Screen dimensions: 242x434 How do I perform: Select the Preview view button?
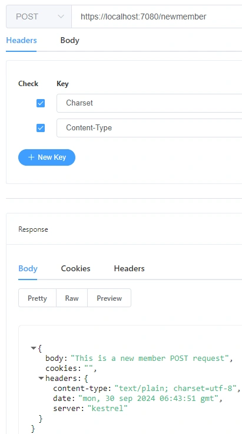pyautogui.click(x=109, y=298)
